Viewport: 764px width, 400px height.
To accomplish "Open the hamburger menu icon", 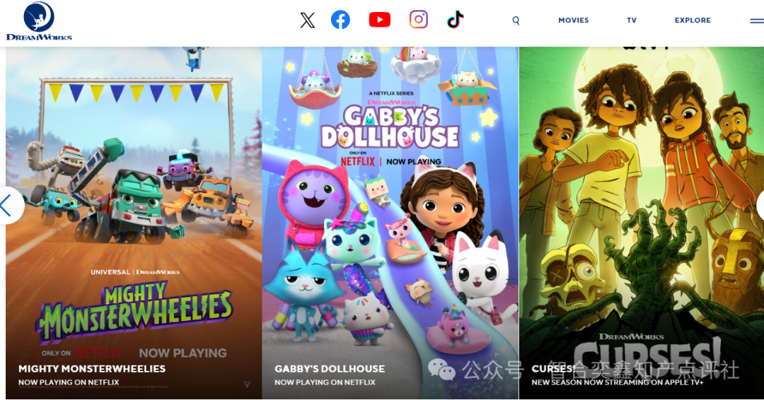I will pos(757,21).
